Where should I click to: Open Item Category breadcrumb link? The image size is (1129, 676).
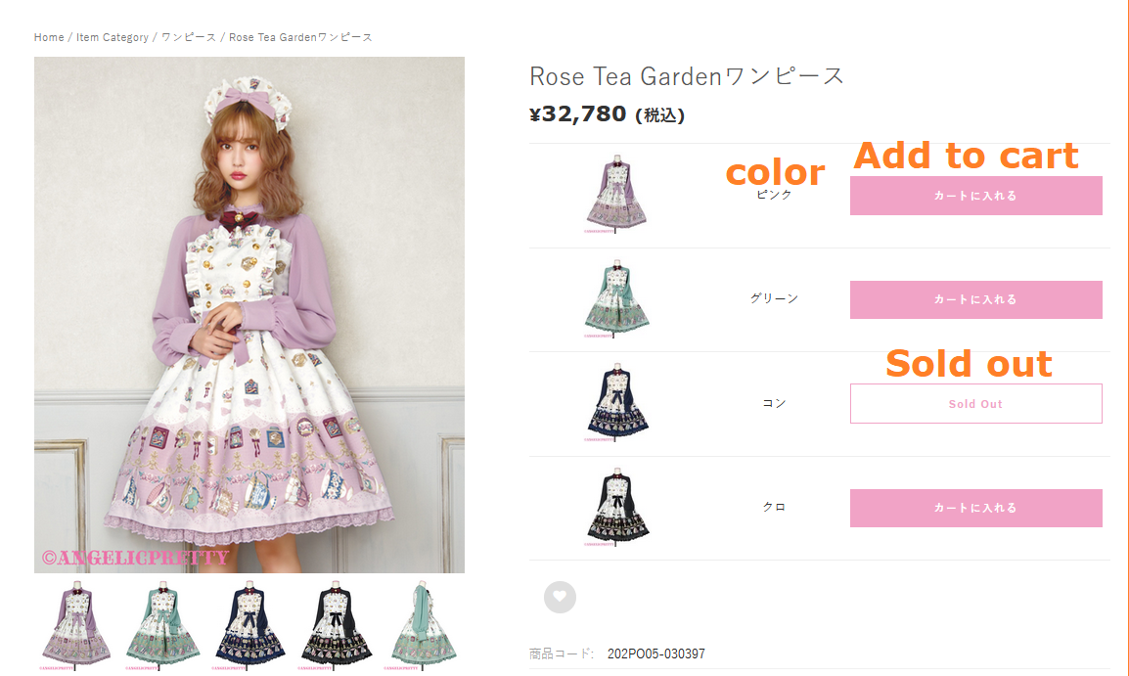113,37
